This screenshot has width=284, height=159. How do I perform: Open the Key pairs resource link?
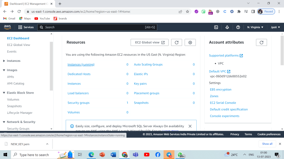click(140, 84)
